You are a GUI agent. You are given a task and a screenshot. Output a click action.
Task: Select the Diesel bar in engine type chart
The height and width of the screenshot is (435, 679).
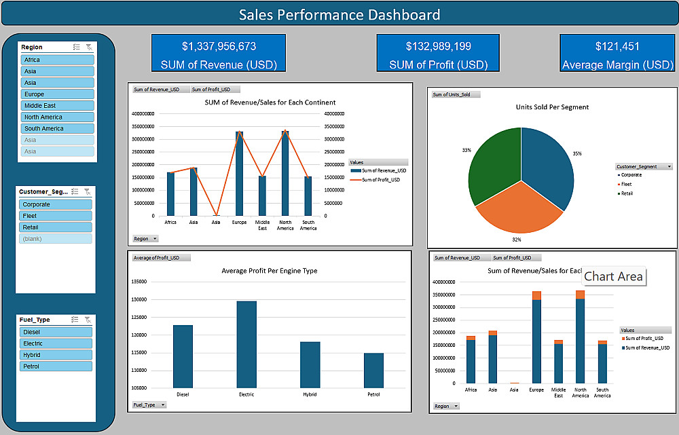point(183,357)
